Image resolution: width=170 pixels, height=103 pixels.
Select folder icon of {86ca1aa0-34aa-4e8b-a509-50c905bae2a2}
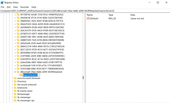pos(18,72)
